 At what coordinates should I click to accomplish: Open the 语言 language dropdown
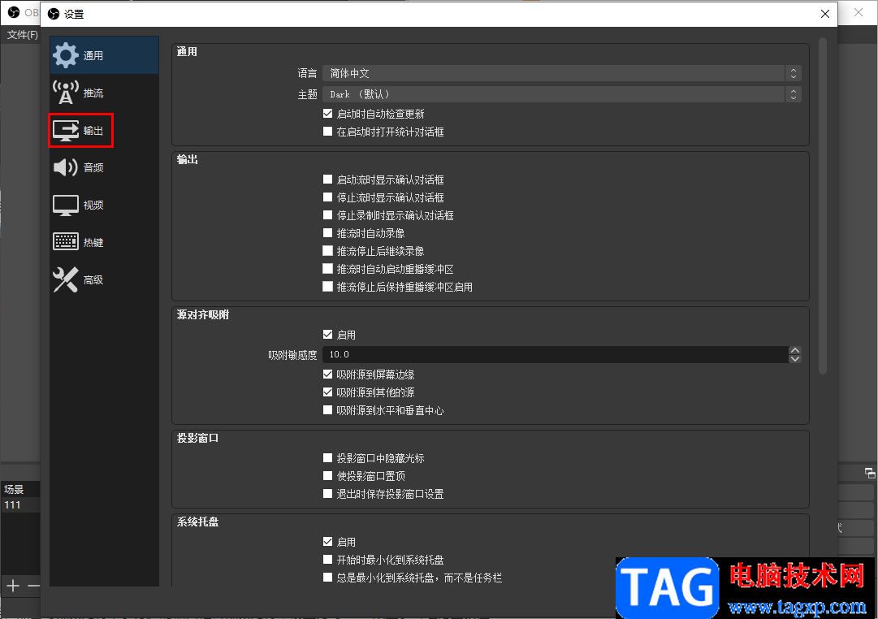click(561, 73)
